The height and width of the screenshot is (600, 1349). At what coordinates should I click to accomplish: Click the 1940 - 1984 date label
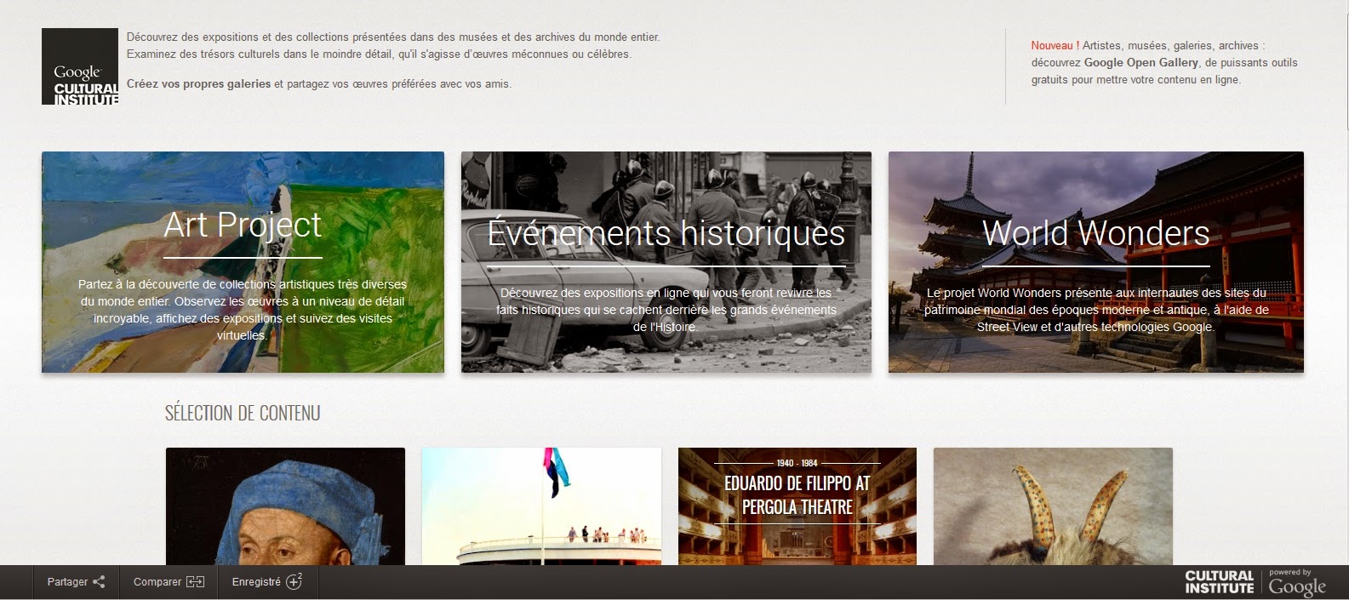(797, 463)
